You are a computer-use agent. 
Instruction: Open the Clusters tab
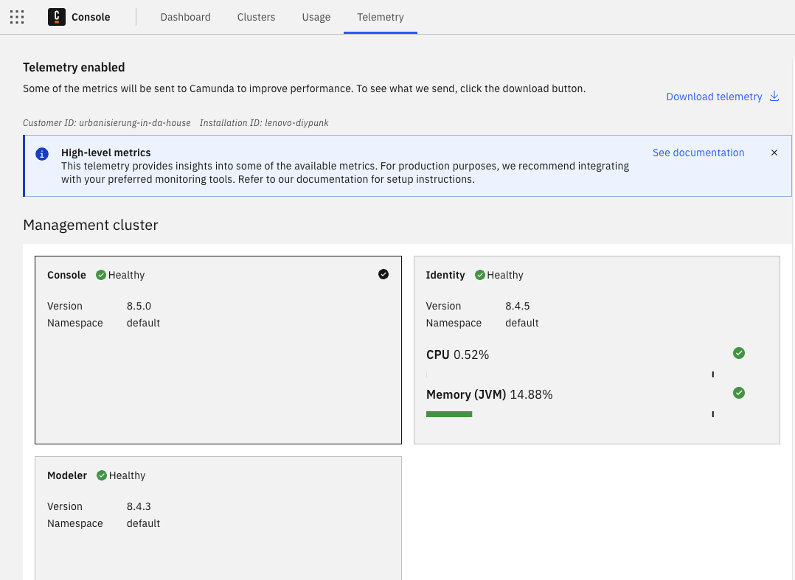[x=256, y=17]
